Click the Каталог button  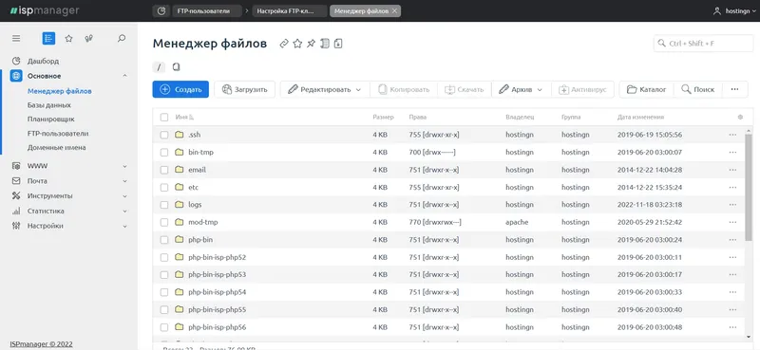[x=647, y=89]
